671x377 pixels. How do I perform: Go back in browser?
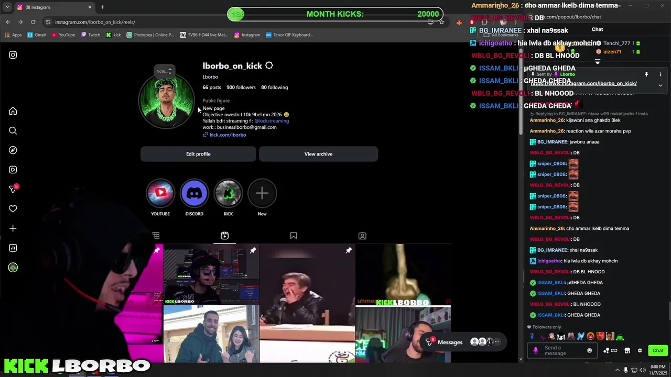(x=8, y=22)
